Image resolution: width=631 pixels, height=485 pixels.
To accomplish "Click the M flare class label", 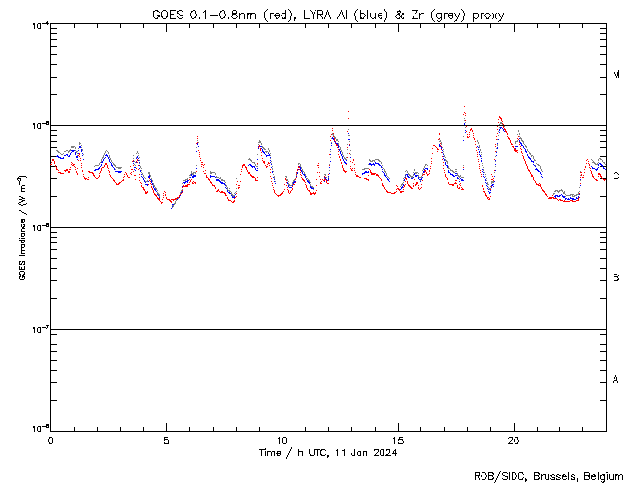I will point(616,75).
